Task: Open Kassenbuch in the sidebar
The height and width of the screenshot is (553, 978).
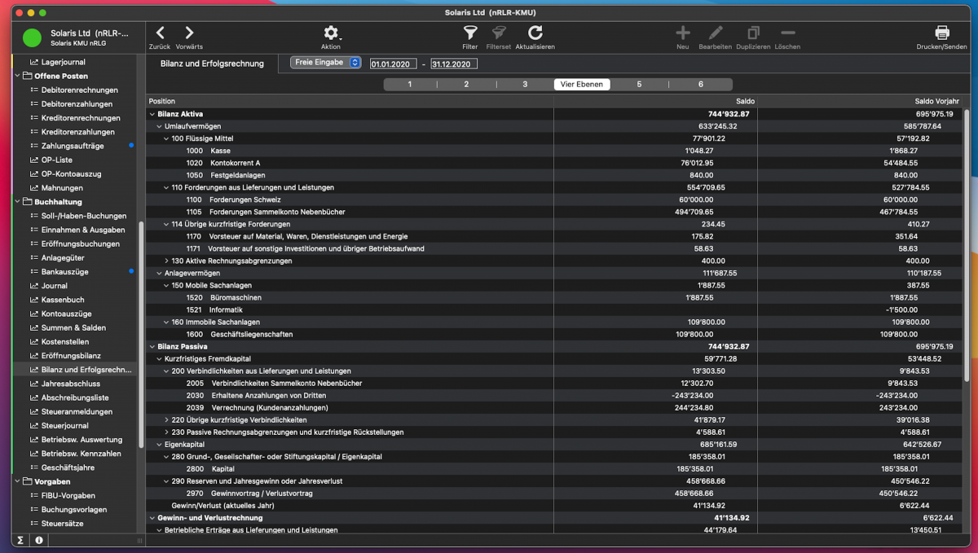Action: click(x=63, y=300)
